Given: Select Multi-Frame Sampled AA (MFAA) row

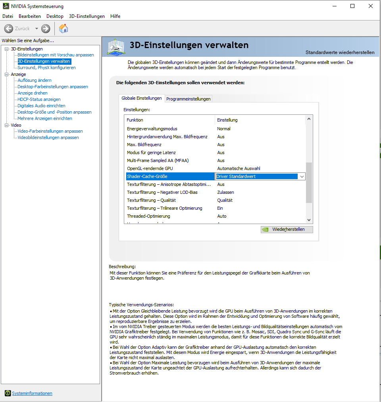Looking at the screenshot, I should (x=216, y=160).
